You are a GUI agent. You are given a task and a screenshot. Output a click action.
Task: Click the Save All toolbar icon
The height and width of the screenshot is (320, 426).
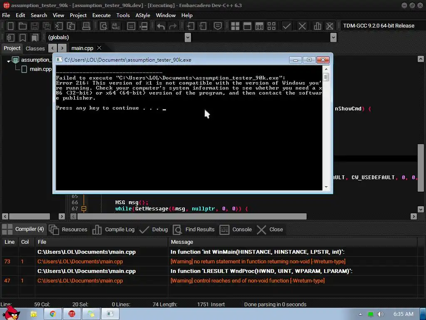click(47, 26)
